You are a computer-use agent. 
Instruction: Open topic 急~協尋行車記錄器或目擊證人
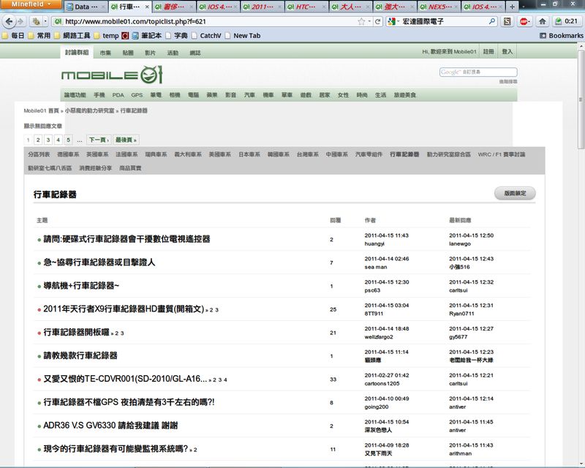click(x=99, y=262)
